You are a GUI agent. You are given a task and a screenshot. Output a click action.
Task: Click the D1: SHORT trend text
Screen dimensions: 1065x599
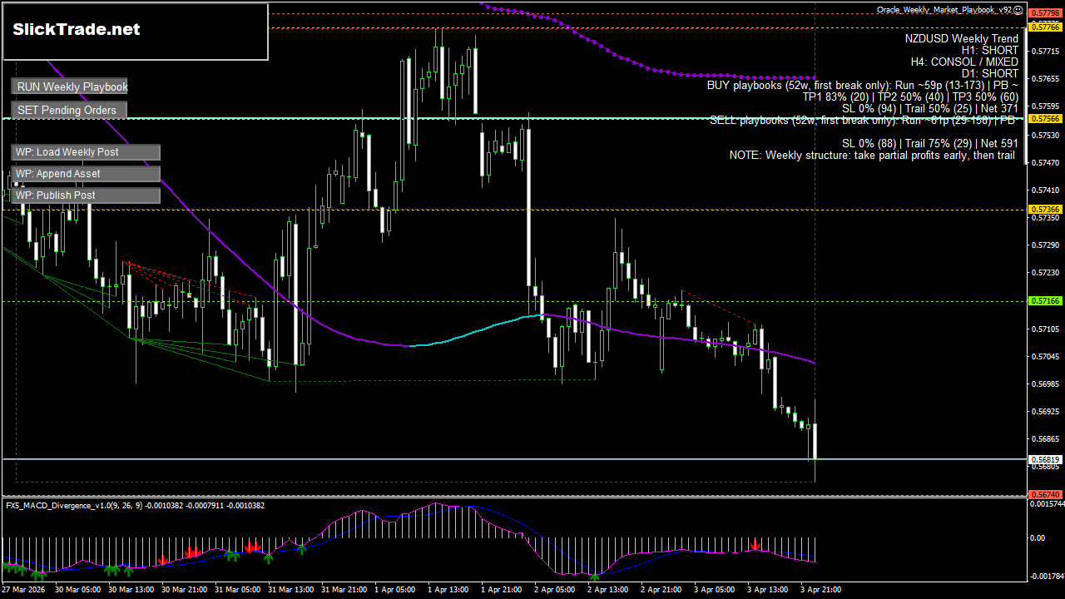click(x=989, y=74)
